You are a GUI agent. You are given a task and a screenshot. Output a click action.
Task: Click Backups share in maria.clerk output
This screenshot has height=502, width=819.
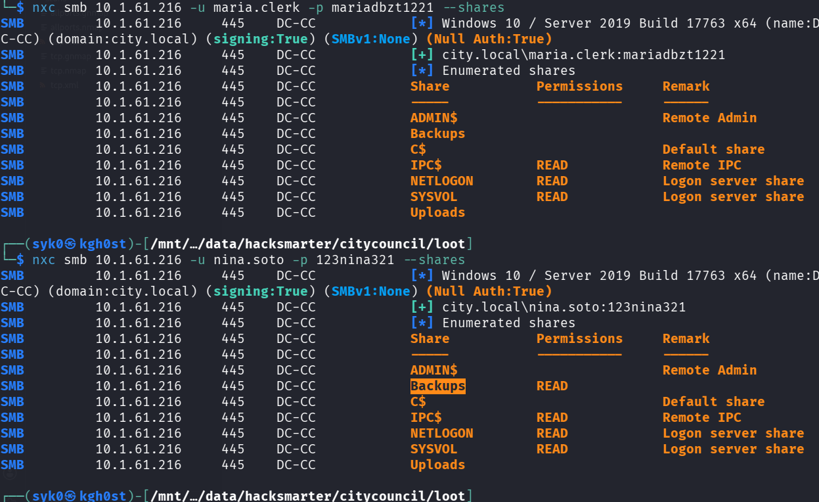438,133
